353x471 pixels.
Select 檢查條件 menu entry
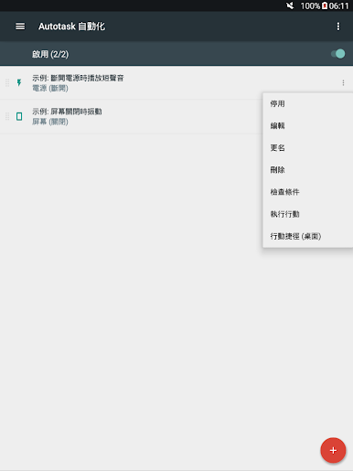click(x=308, y=192)
